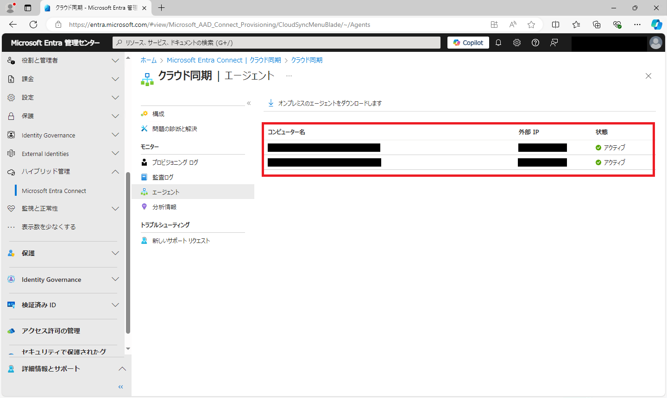Collapse the left navigation with the double chevron
Viewport: 667px width, 398px height.
121,387
